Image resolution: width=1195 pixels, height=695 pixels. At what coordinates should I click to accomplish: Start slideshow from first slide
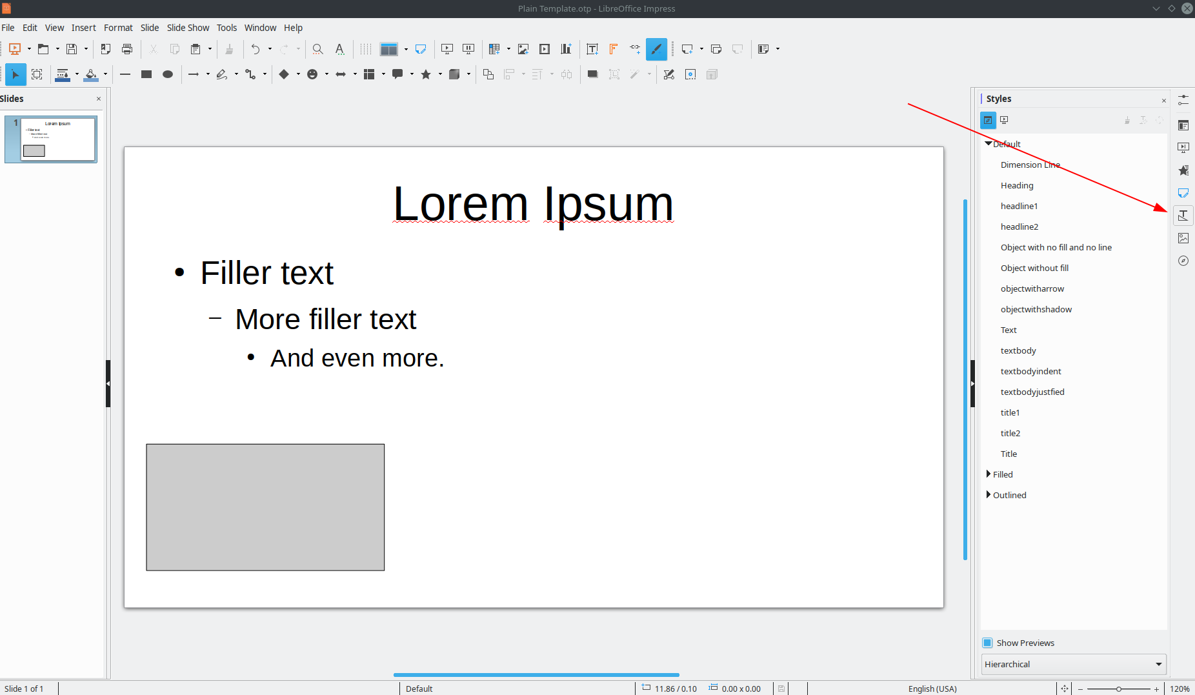(x=446, y=49)
